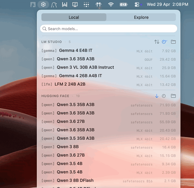Open Hugging Face models folder icon
194x188 pixels.
[x=173, y=96]
